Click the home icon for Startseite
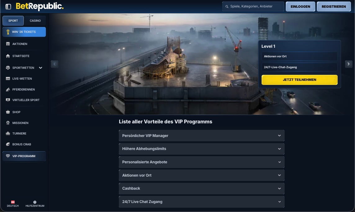The image size is (355, 212). [8, 56]
